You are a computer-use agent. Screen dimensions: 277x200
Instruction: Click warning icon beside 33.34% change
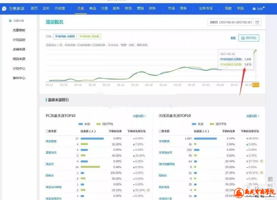point(148,190)
